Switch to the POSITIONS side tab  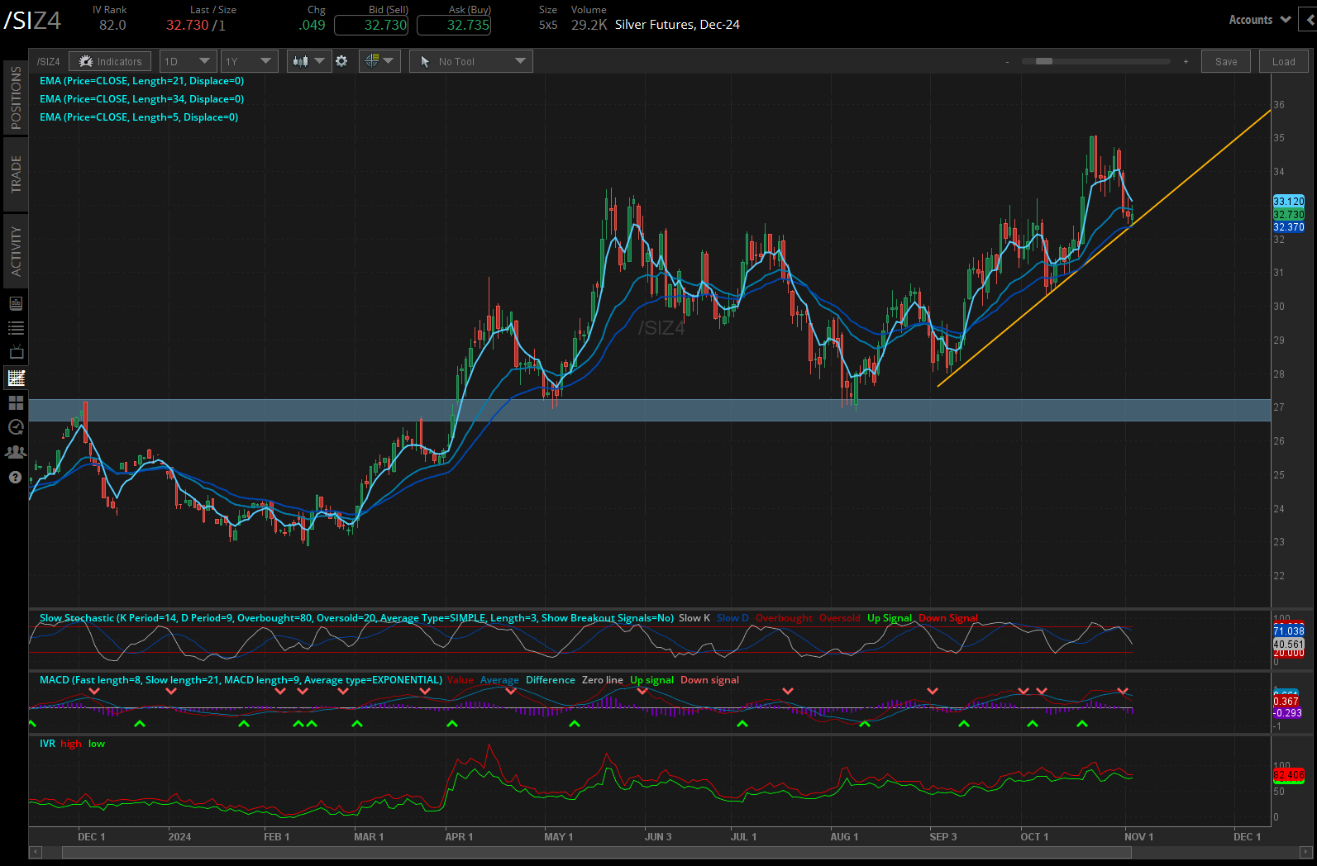16,98
